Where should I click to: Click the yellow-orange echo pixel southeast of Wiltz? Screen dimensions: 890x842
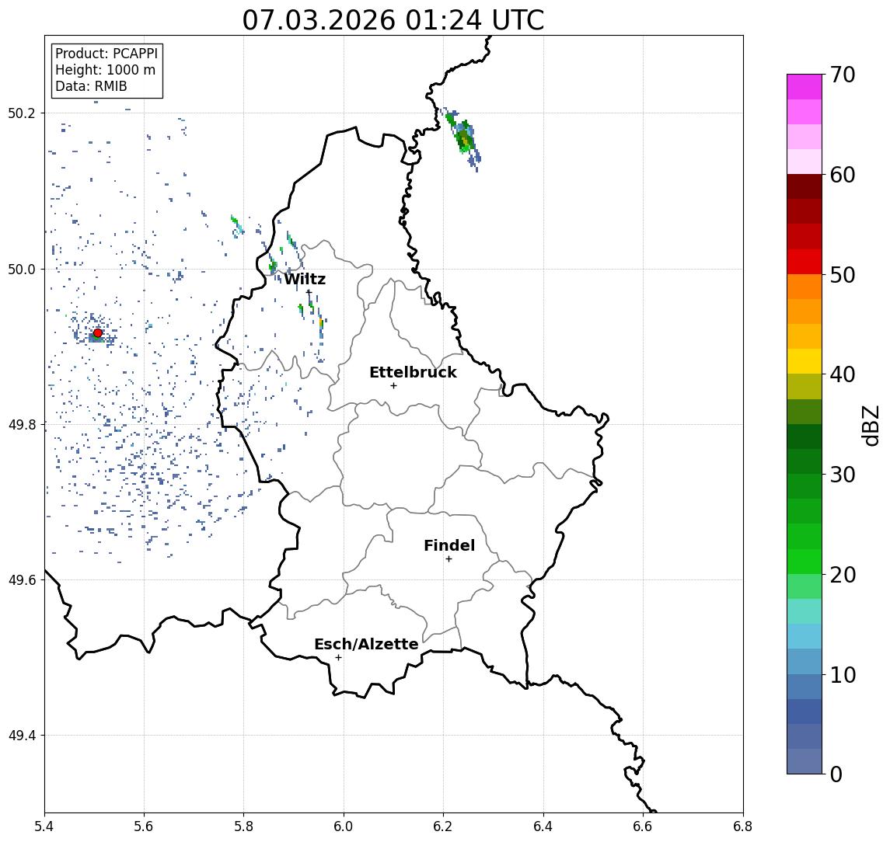321,323
